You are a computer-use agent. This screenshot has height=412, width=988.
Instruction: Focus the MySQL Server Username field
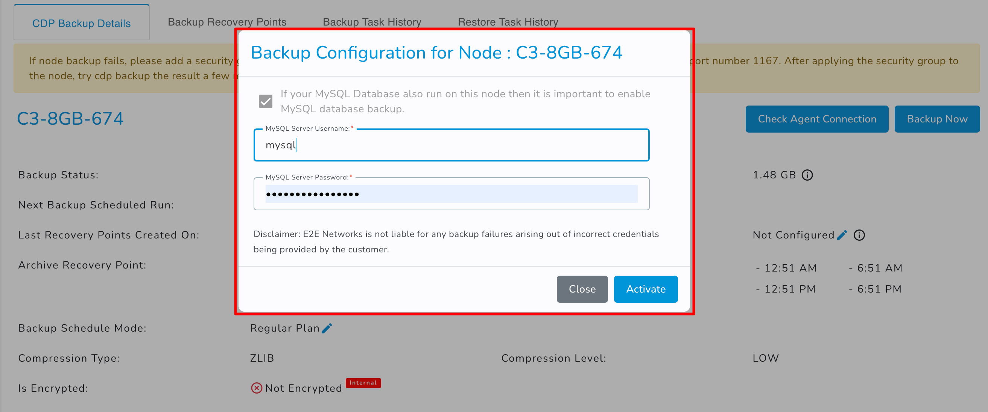(x=451, y=145)
